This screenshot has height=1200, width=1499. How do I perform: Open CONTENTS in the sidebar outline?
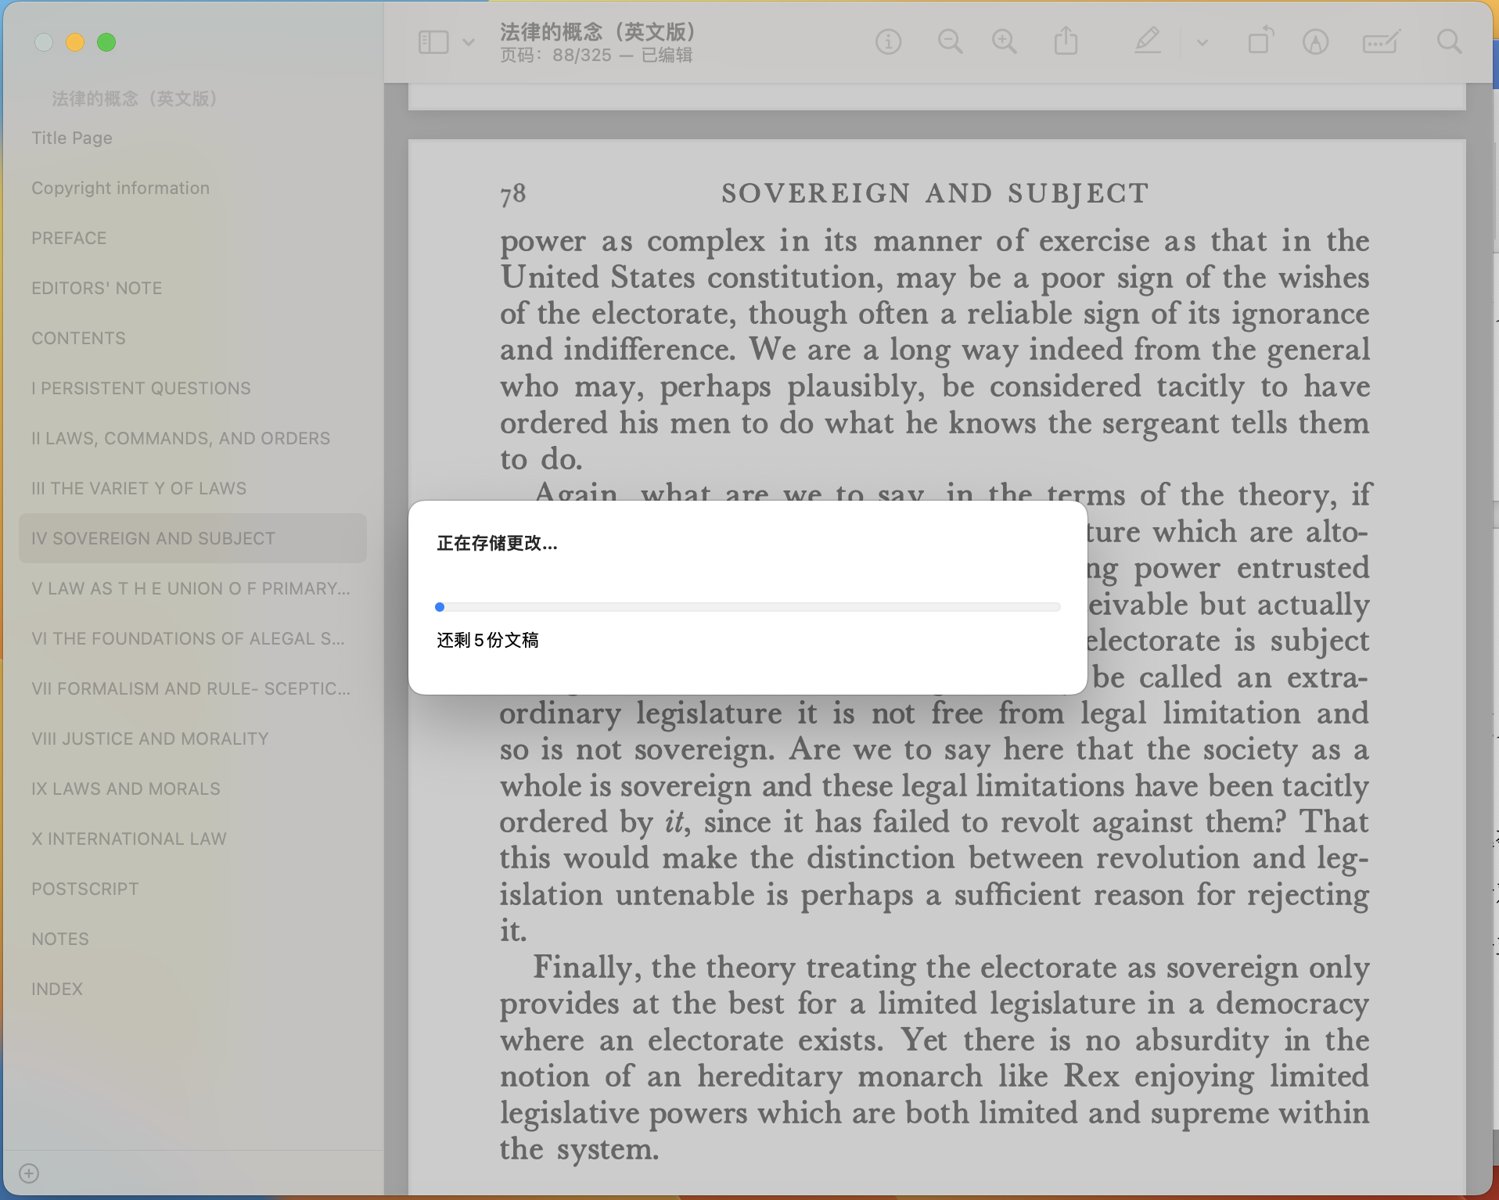coord(78,338)
